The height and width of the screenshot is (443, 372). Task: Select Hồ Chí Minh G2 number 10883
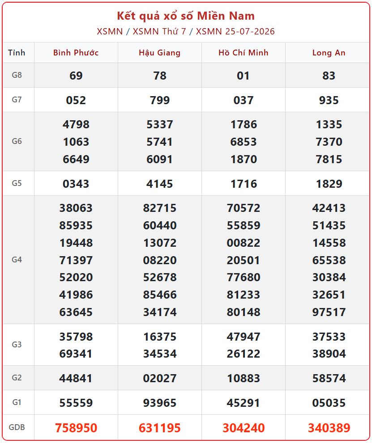click(244, 378)
